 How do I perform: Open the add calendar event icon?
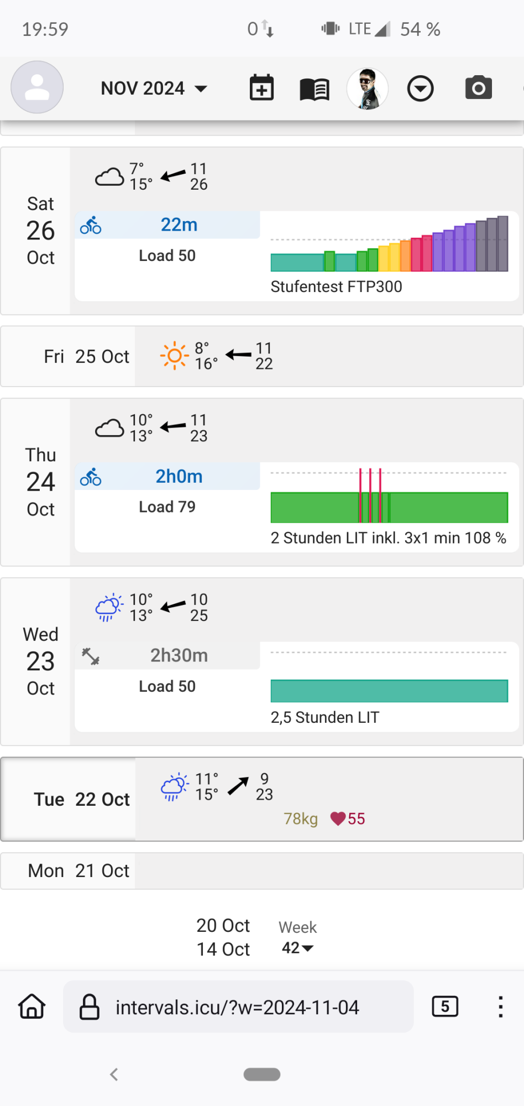tap(261, 88)
